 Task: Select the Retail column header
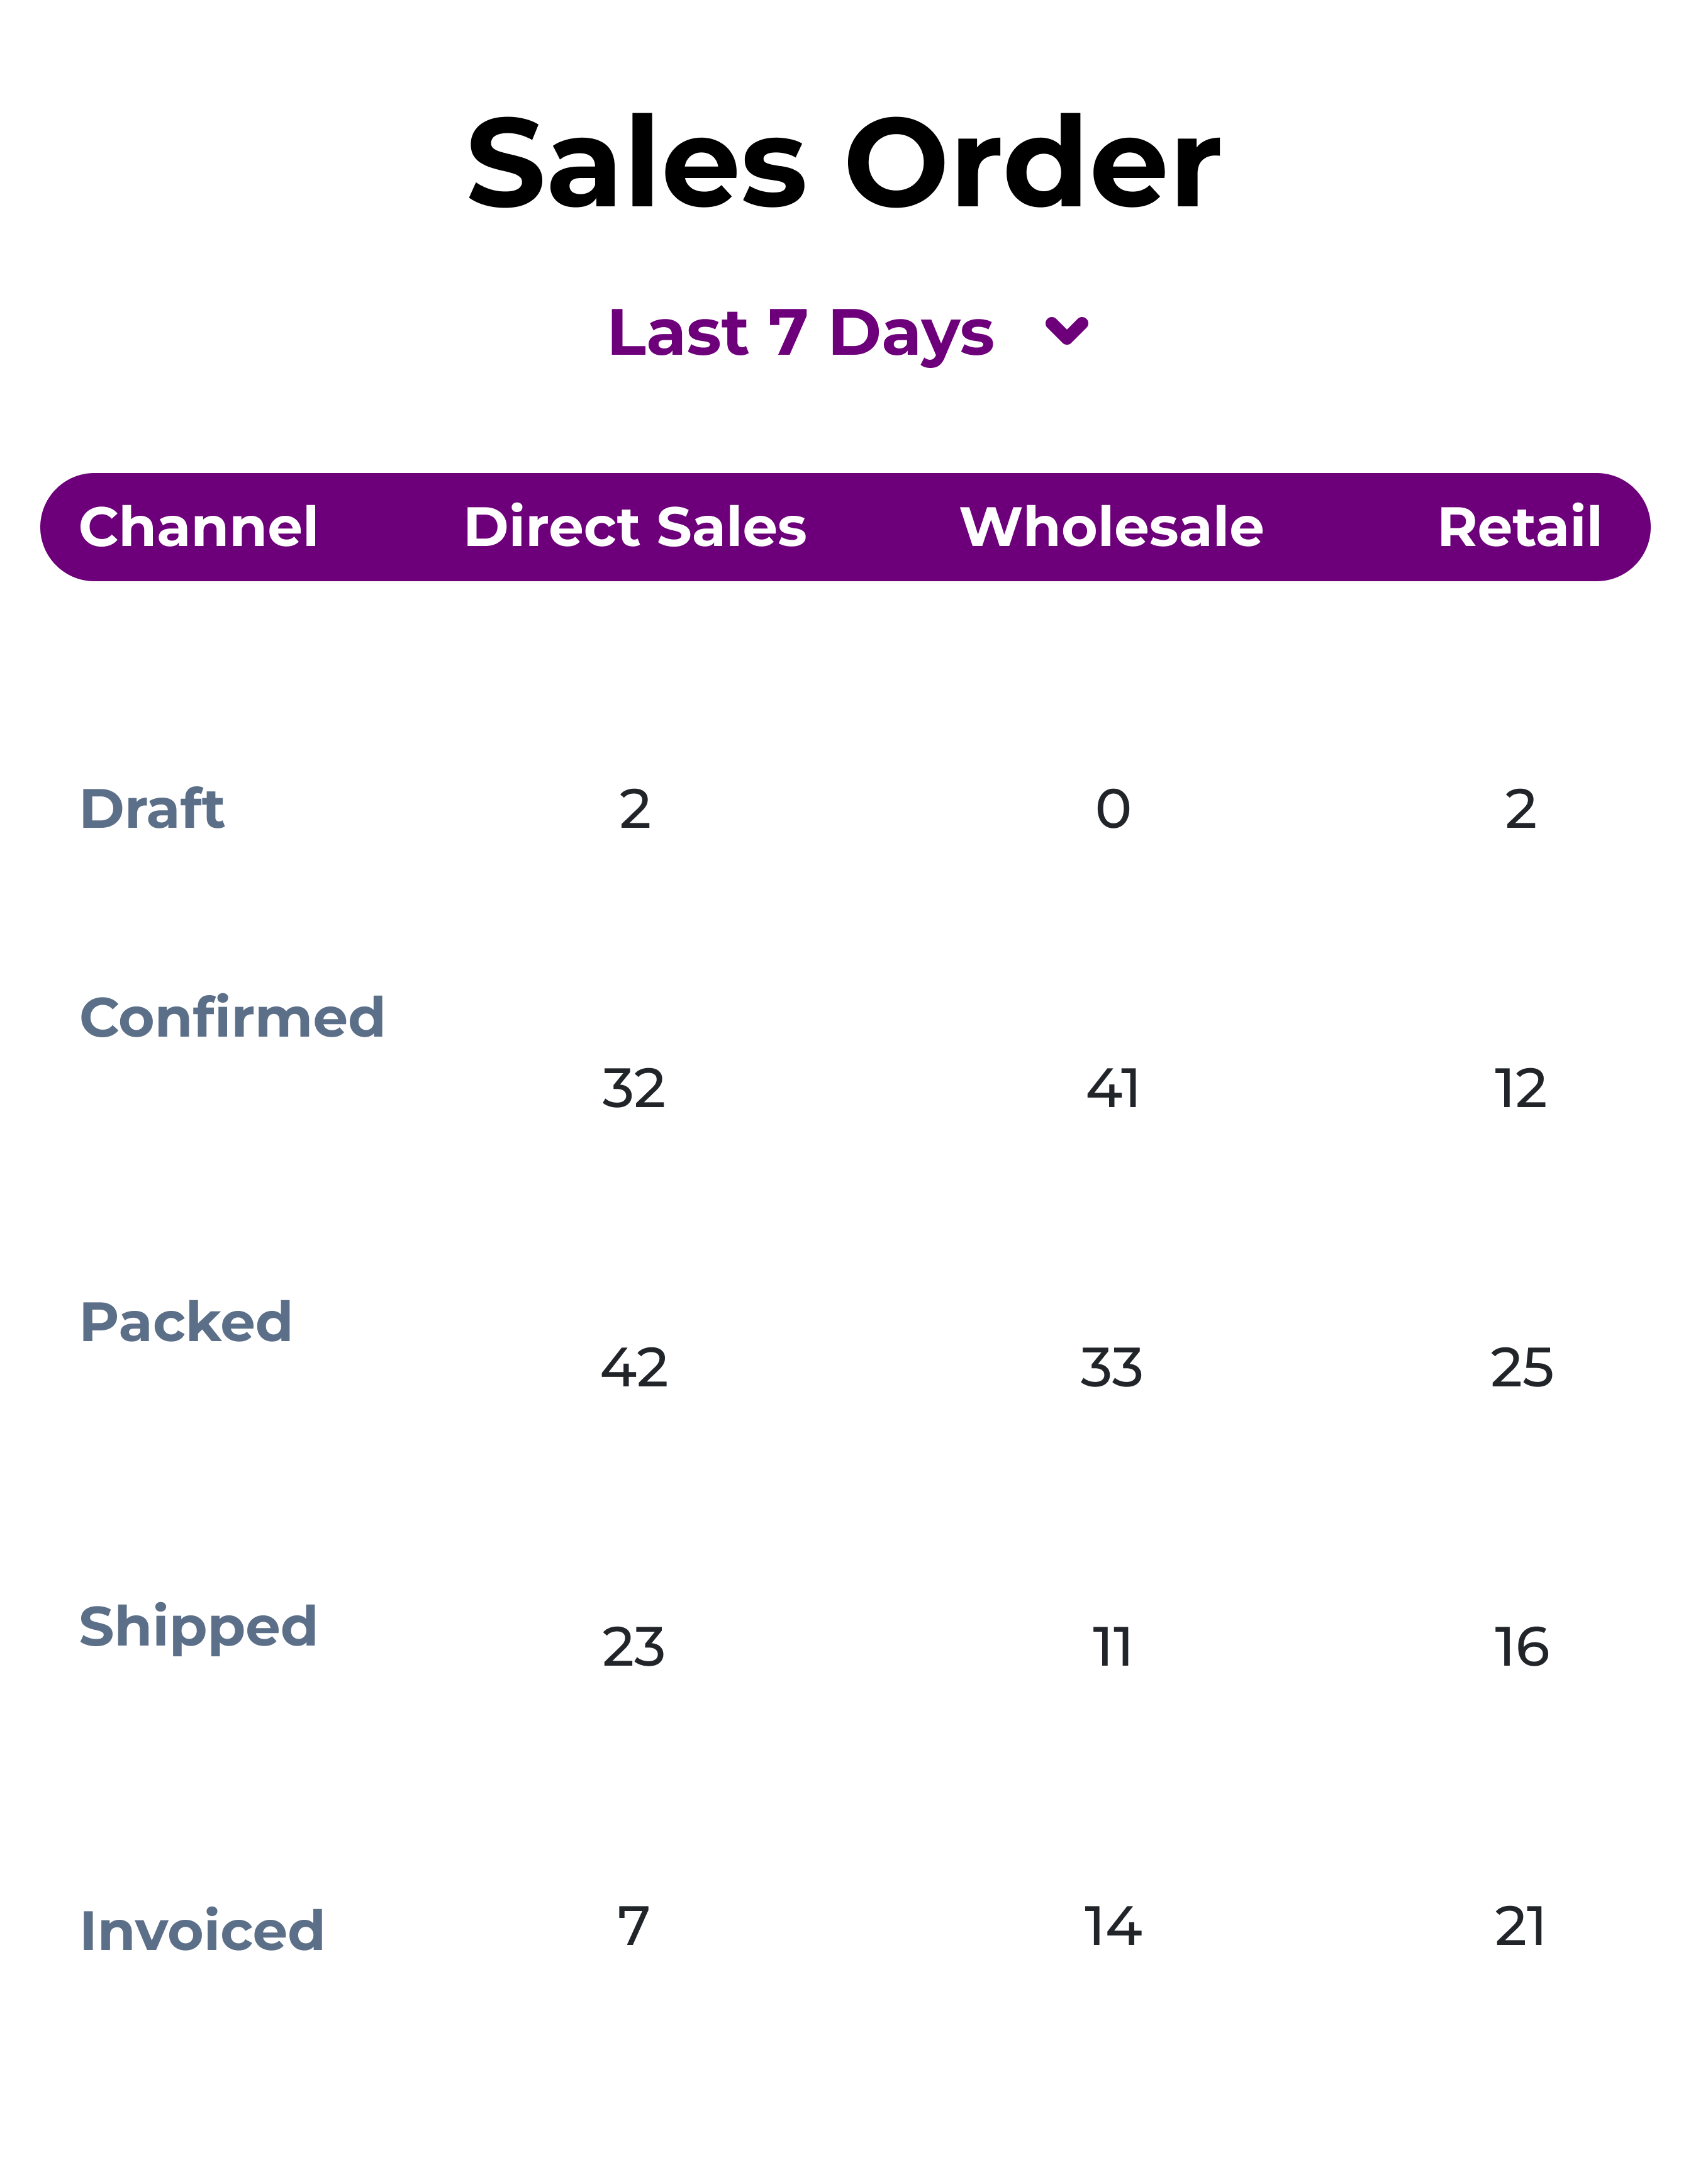pyautogui.click(x=1519, y=527)
